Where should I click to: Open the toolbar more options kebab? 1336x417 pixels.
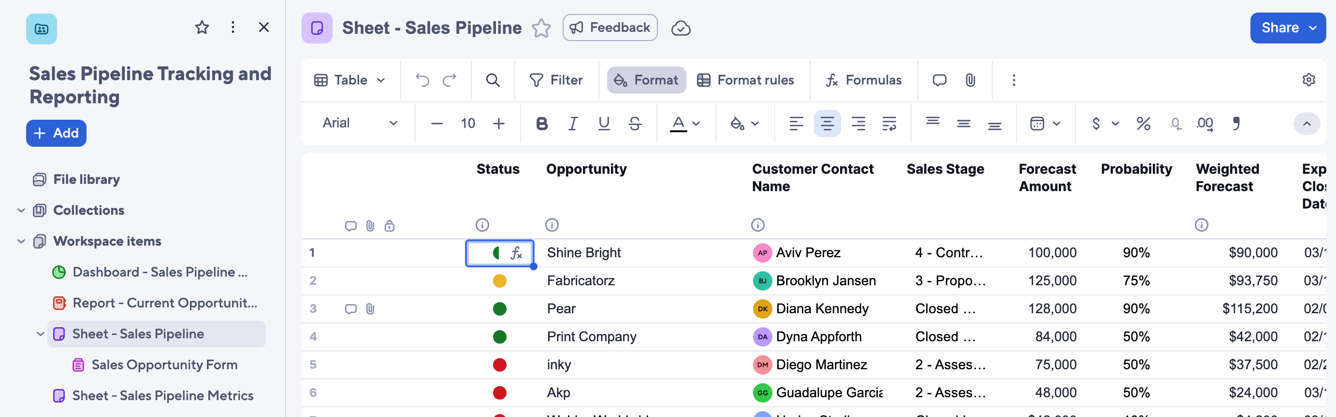coord(1014,80)
